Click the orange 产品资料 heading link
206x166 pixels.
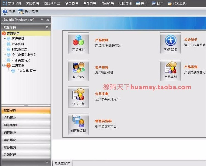[x=102, y=40]
